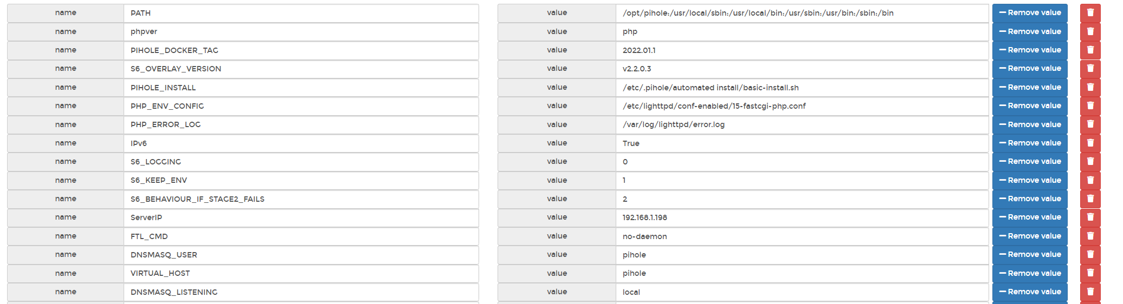Edit the DNSMASQ_USER name field

pos(301,255)
